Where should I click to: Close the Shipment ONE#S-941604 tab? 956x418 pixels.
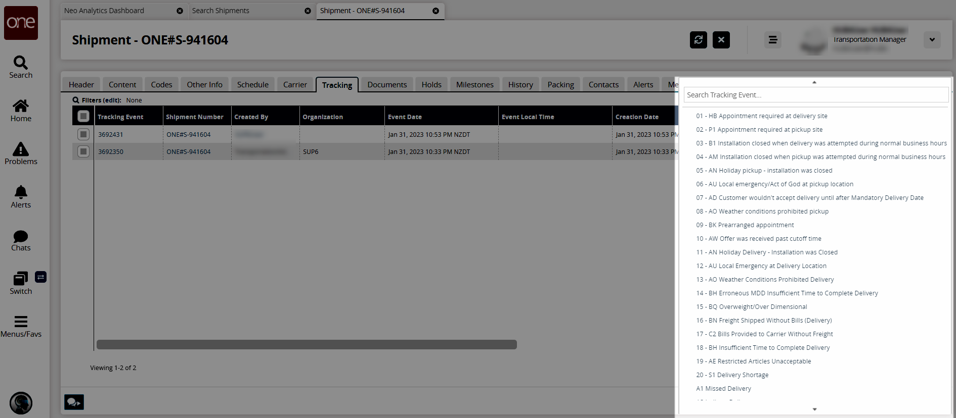(436, 11)
